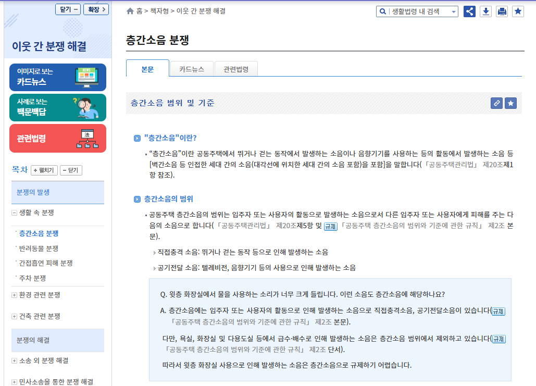Copy the link for 층간소음 범위 및 기준 section
This screenshot has width=536, height=386.
(x=496, y=103)
